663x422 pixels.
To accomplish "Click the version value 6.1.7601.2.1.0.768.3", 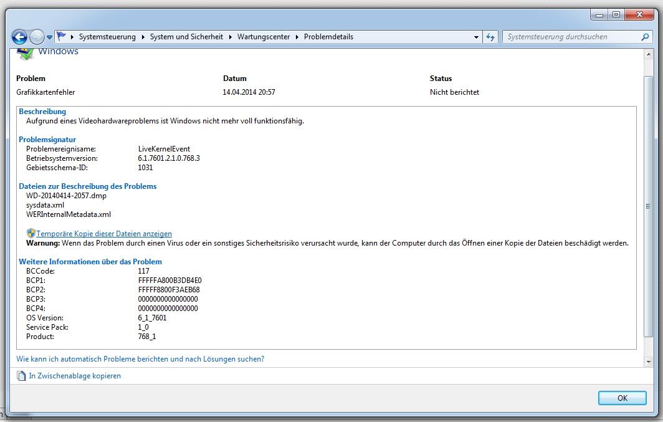I will click(169, 158).
